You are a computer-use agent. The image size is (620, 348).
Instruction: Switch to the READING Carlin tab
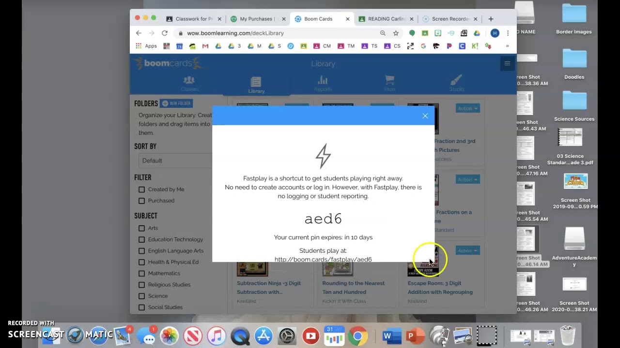386,19
